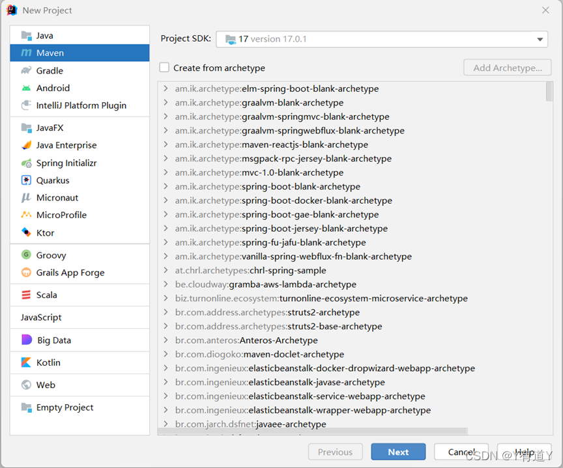Click the Quarkus icon
This screenshot has width=563, height=468.
click(26, 180)
